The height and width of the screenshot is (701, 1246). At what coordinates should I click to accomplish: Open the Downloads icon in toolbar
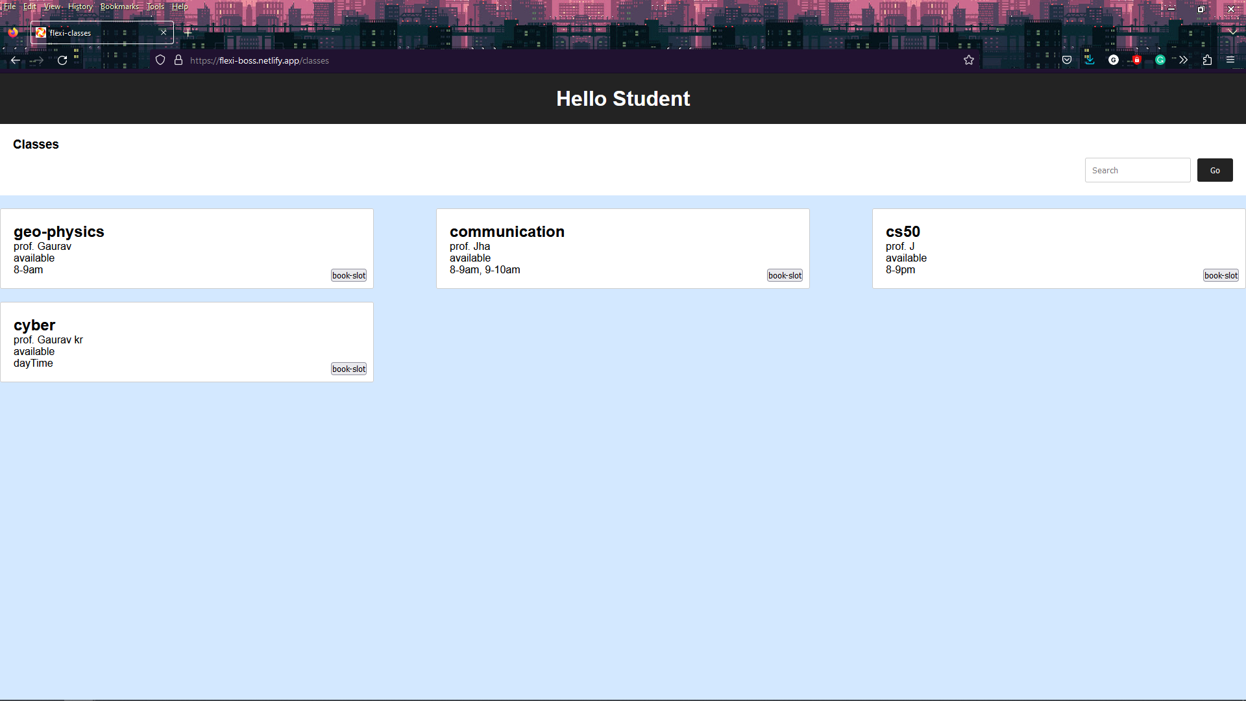pos(1090,60)
